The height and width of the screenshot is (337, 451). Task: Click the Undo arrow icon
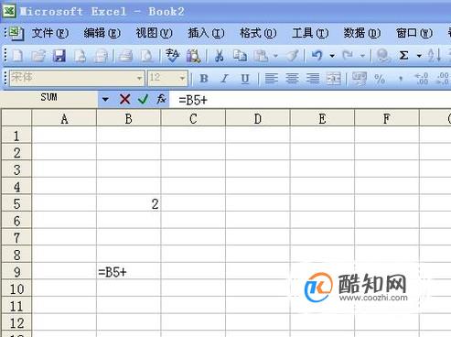coord(317,56)
